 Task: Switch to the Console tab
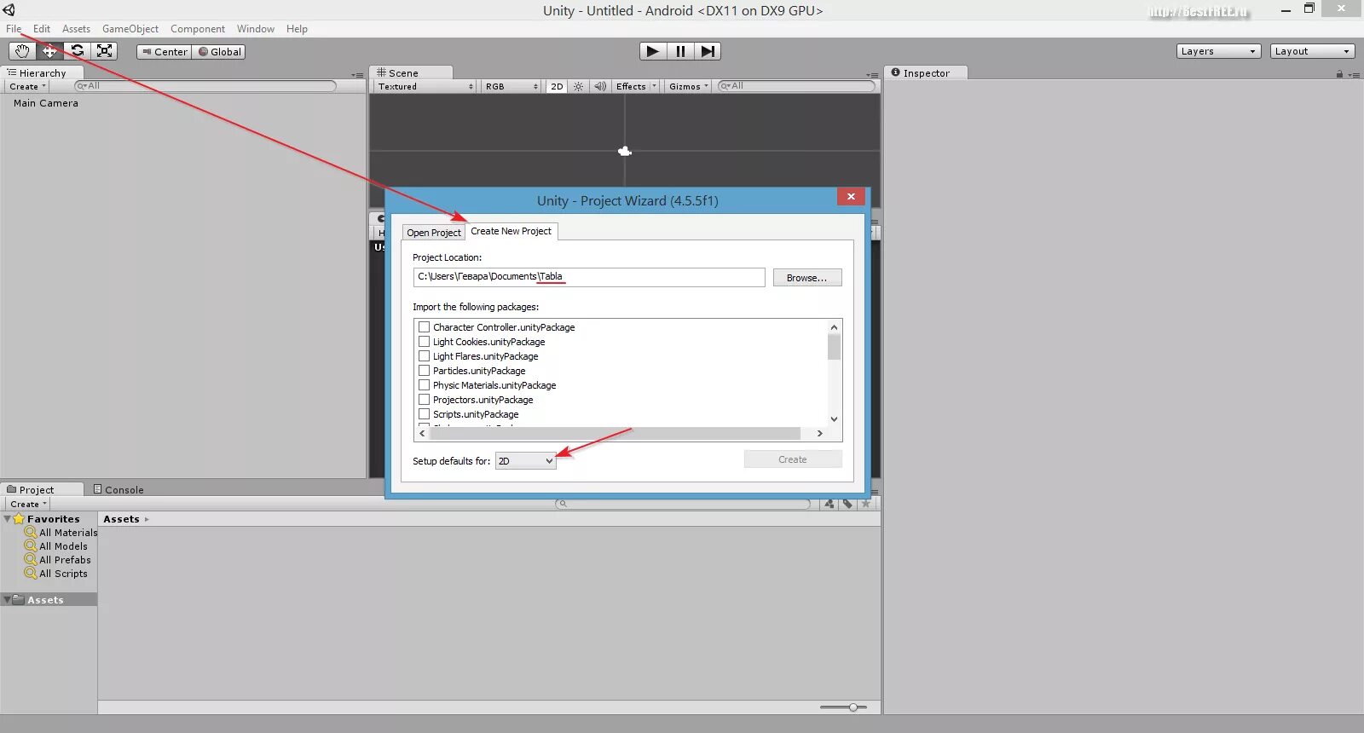click(x=118, y=490)
